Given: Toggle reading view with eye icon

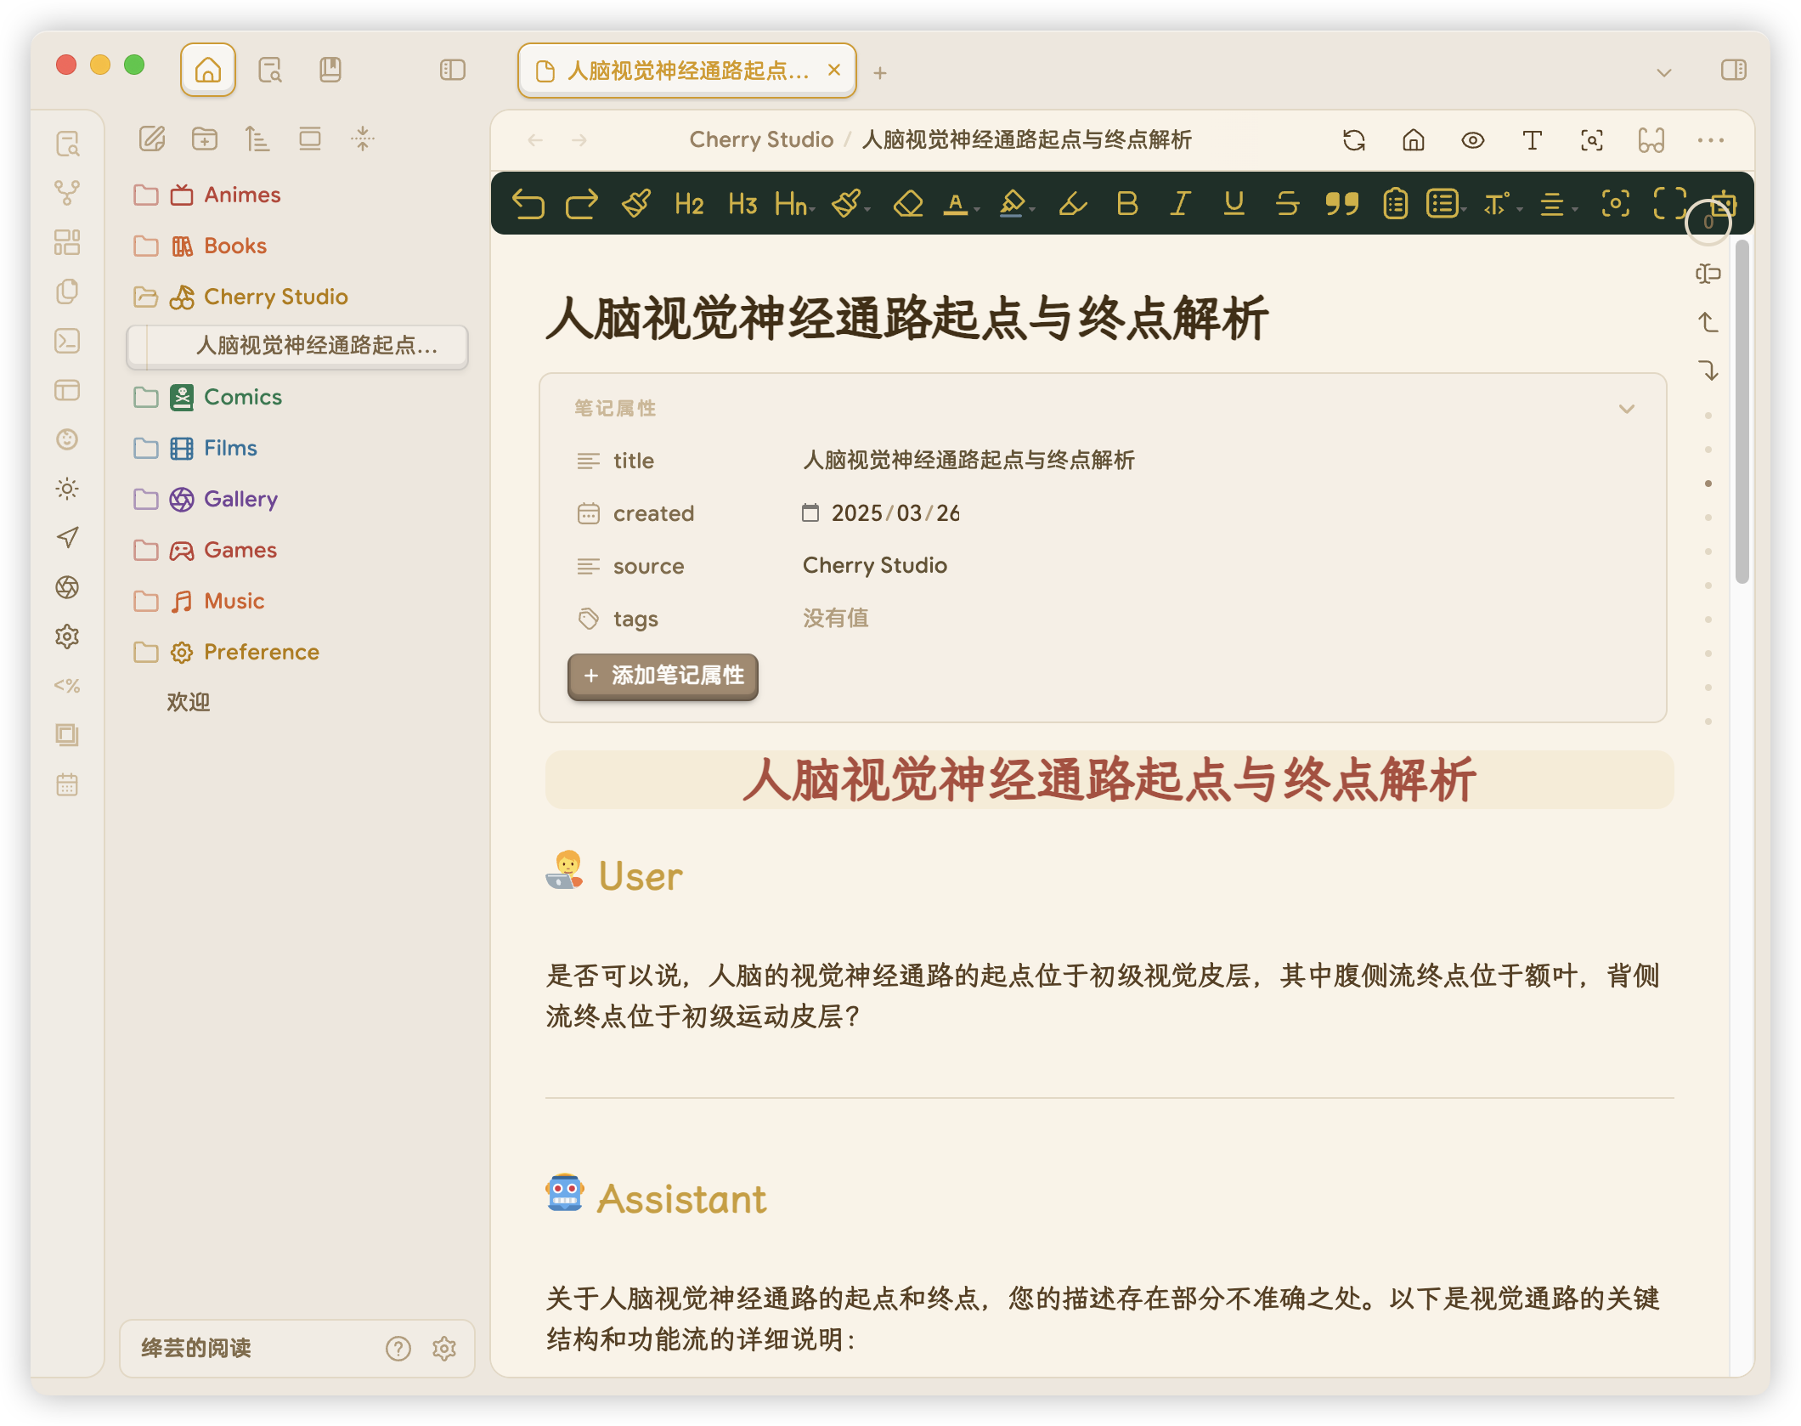Looking at the screenshot, I should (1473, 140).
